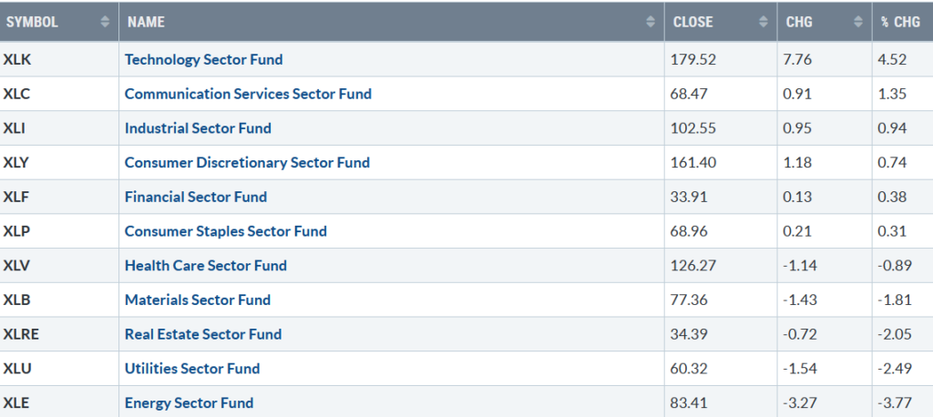Open Financial Sector Fund link
This screenshot has height=417, width=933.
[x=196, y=197]
